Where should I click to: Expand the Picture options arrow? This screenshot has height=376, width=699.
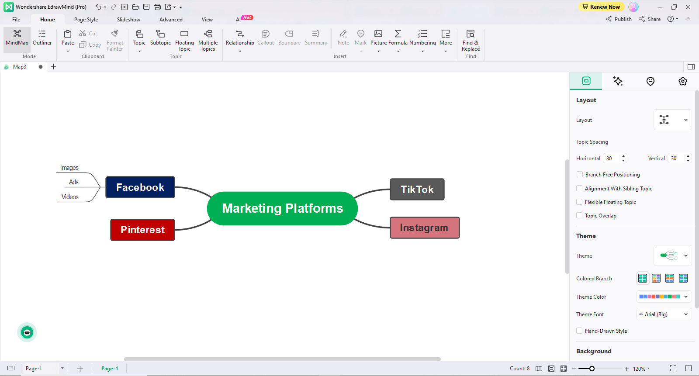point(378,52)
